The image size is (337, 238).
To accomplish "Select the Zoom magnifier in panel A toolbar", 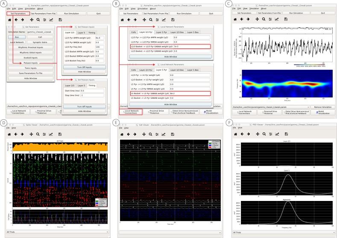I will [38, 20].
